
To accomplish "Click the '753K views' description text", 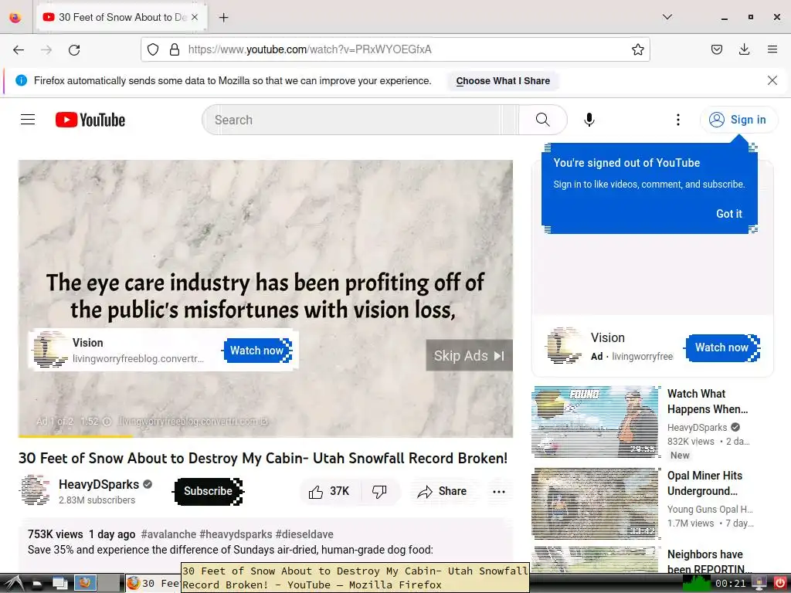I will [55, 534].
